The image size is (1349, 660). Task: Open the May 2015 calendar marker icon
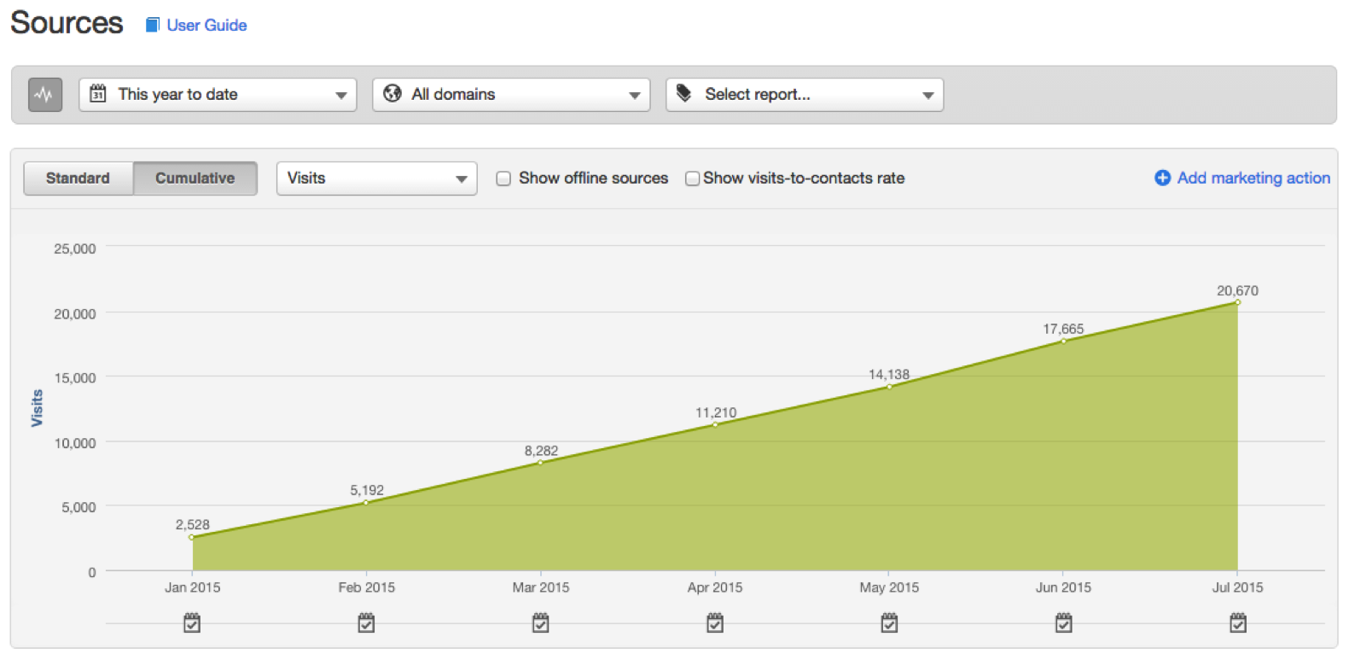coord(889,622)
